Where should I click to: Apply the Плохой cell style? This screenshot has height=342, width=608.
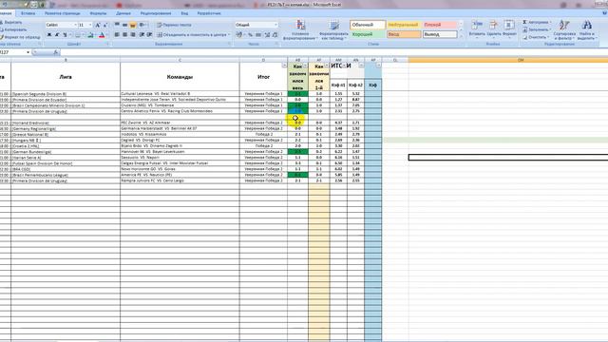(x=440, y=25)
